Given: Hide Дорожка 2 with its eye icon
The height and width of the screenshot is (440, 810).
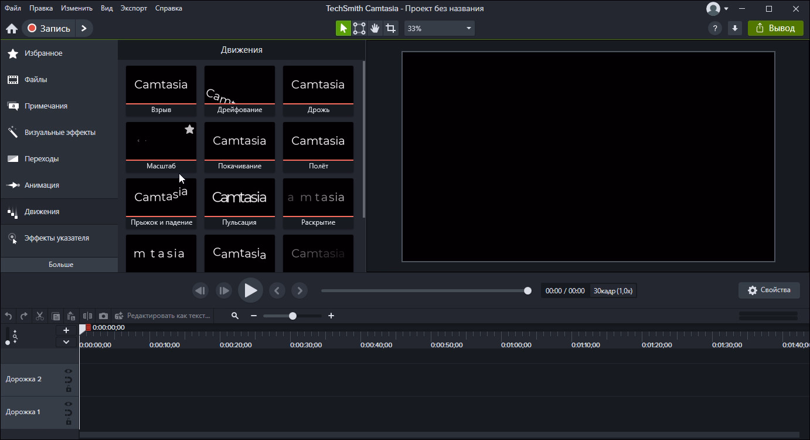Looking at the screenshot, I should tap(69, 371).
